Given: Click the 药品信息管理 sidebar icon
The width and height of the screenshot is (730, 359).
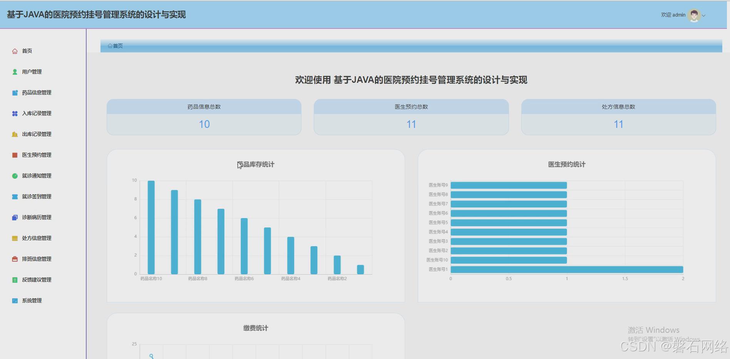Looking at the screenshot, I should (15, 93).
